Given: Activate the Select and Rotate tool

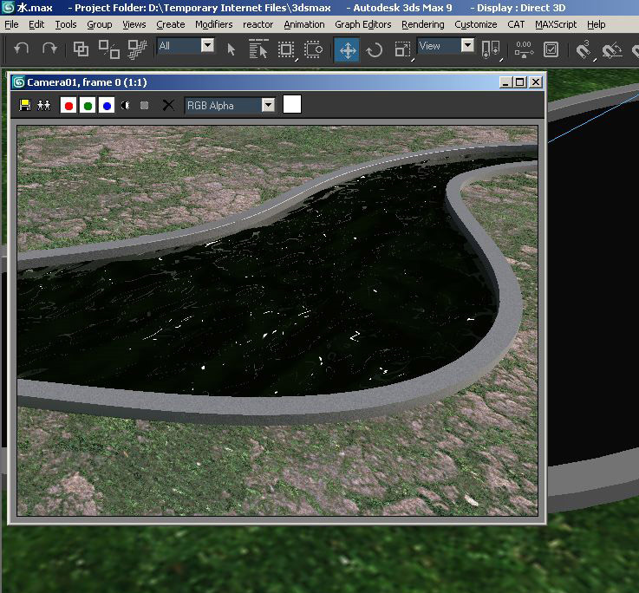Looking at the screenshot, I should click(x=375, y=49).
